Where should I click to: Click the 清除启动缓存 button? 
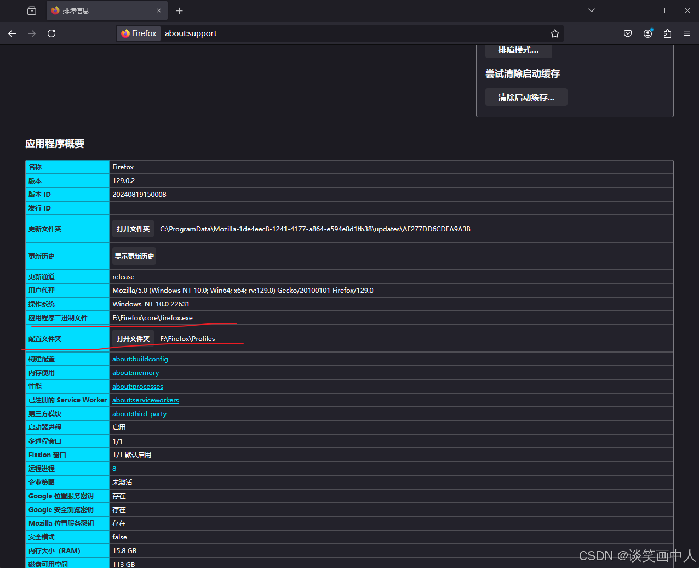click(526, 97)
